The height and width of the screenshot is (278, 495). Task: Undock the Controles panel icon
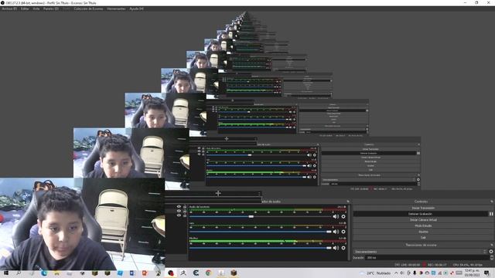(492, 202)
